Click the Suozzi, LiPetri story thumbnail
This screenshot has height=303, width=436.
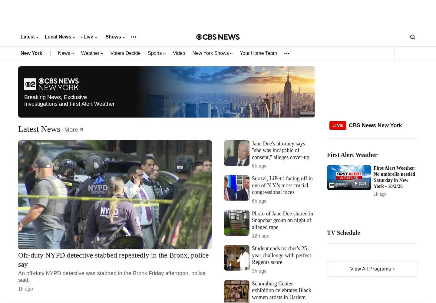click(237, 188)
